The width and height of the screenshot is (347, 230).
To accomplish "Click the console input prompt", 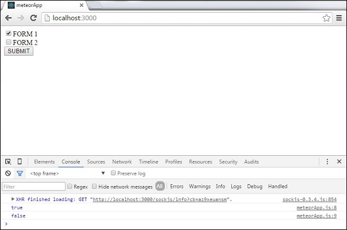I will 173,224.
